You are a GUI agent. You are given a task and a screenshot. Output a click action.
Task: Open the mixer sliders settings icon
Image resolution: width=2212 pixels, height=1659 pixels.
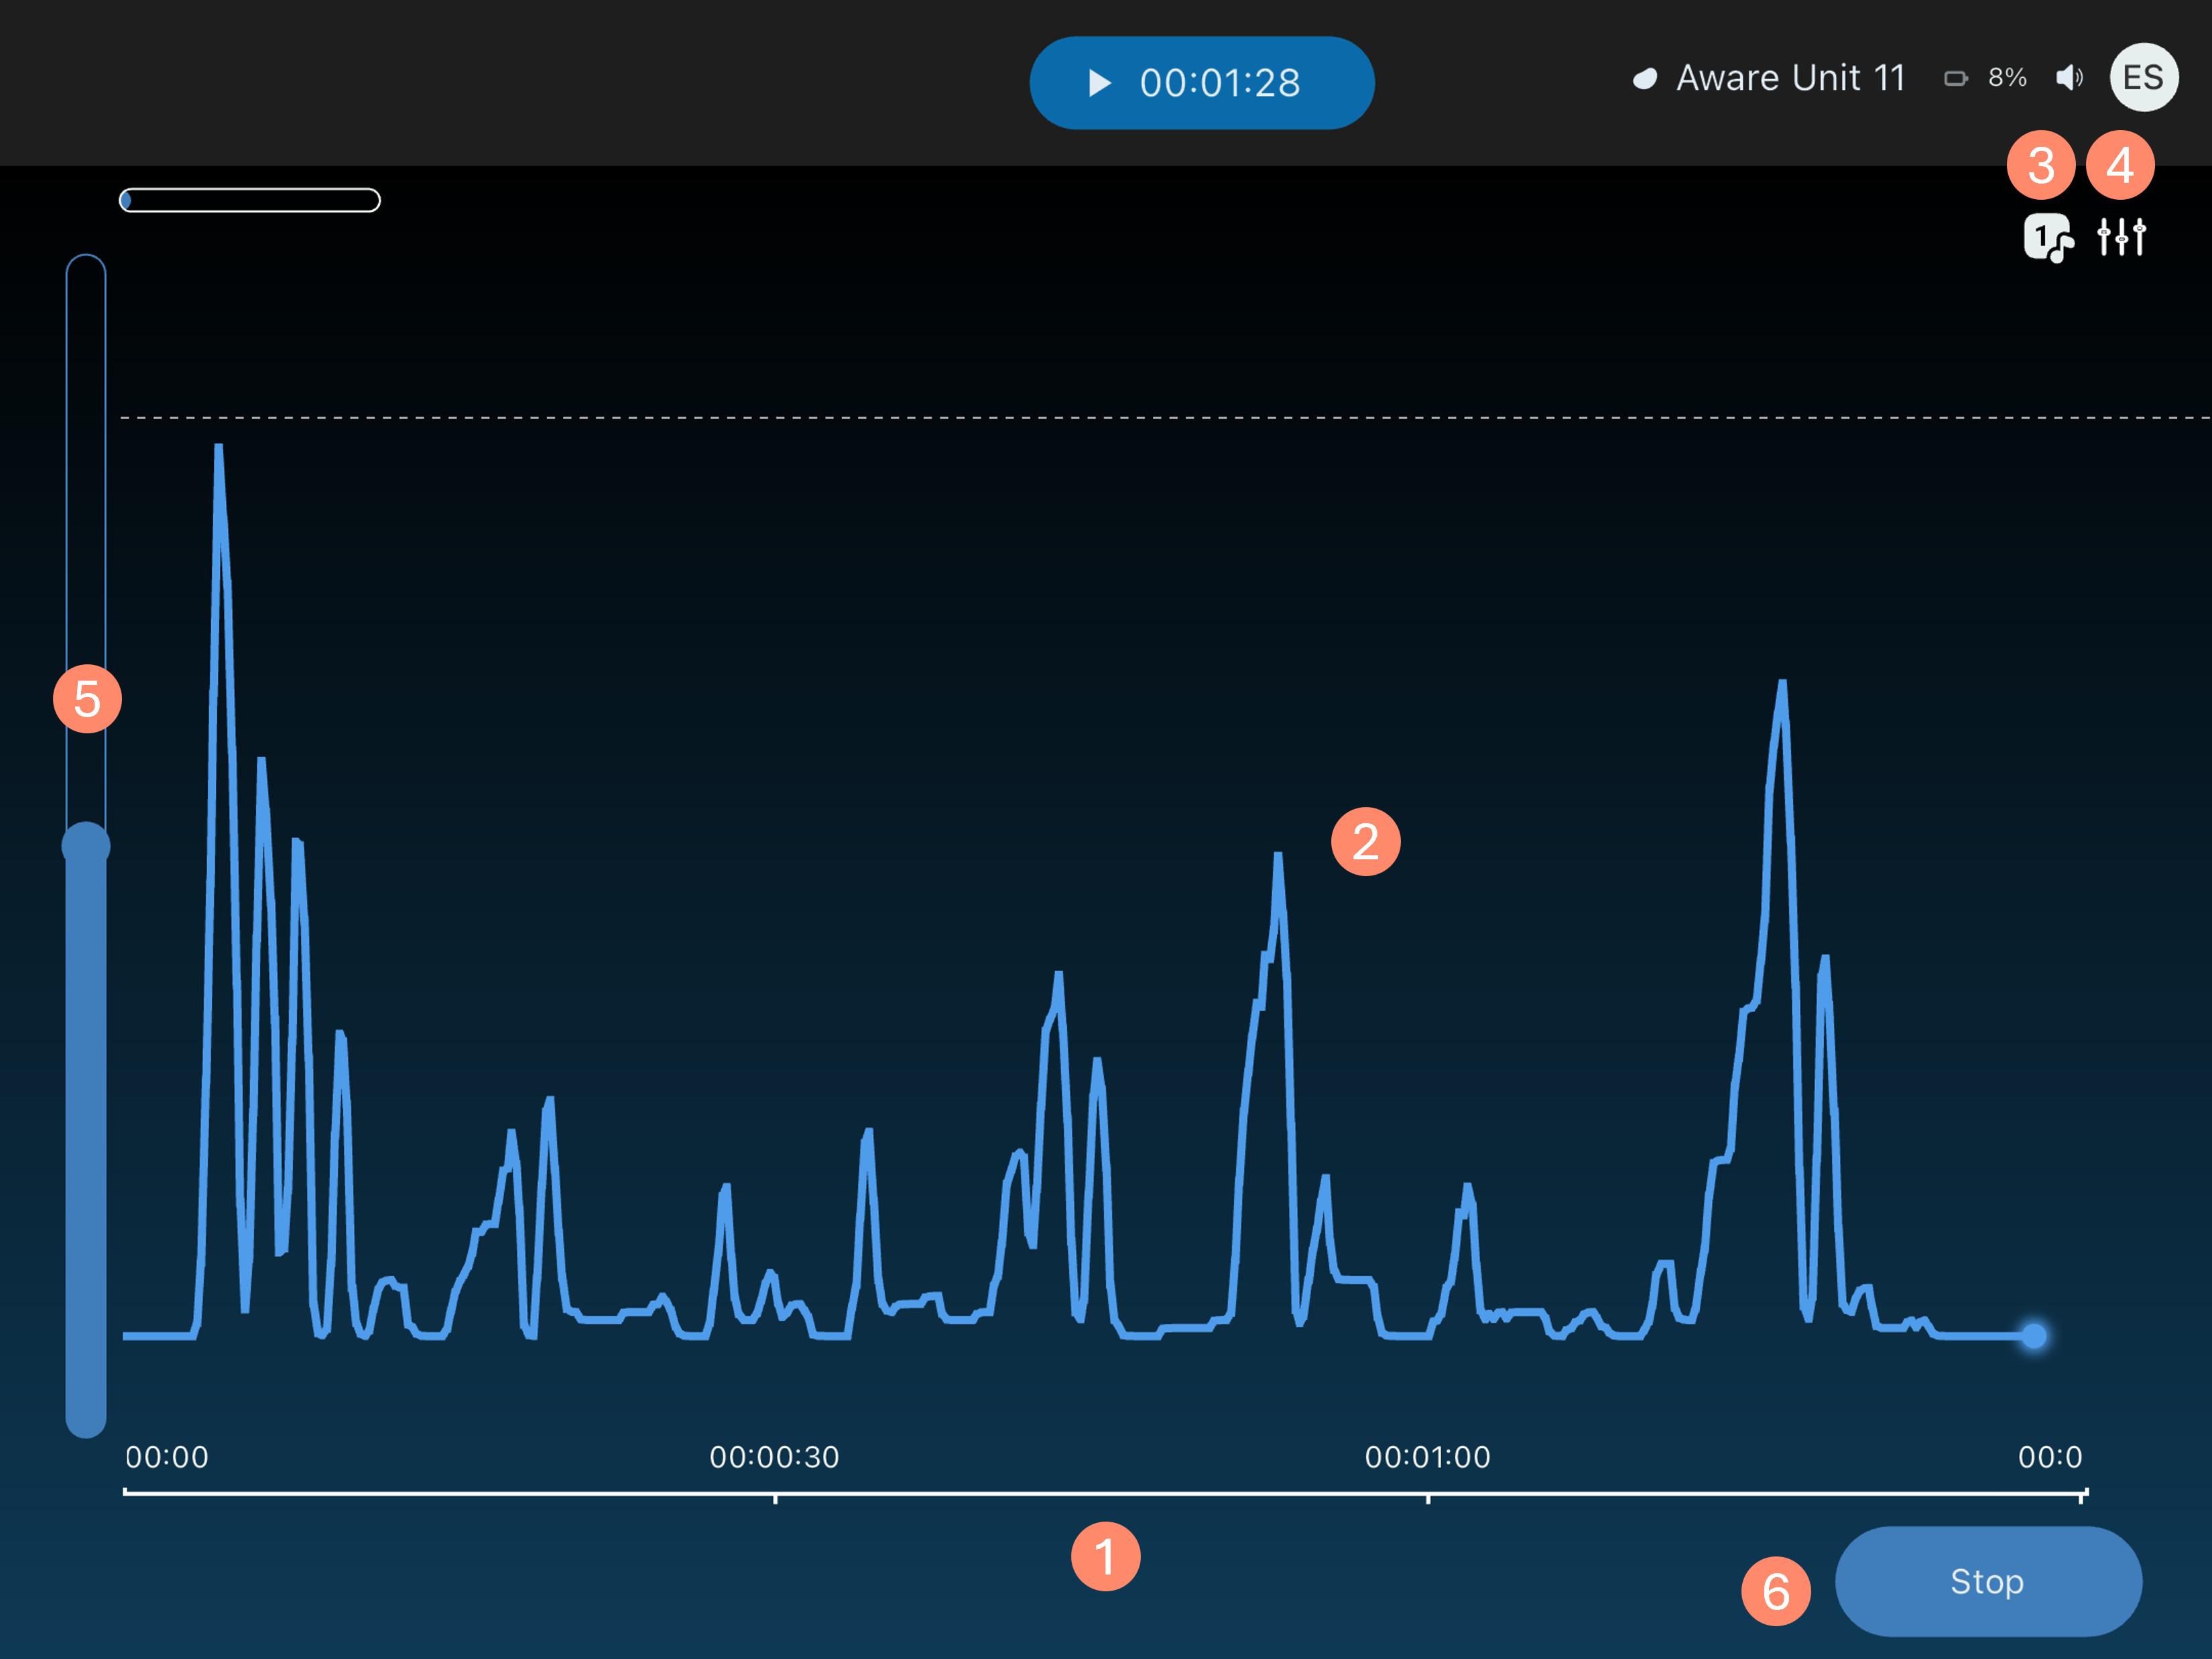(x=2121, y=237)
